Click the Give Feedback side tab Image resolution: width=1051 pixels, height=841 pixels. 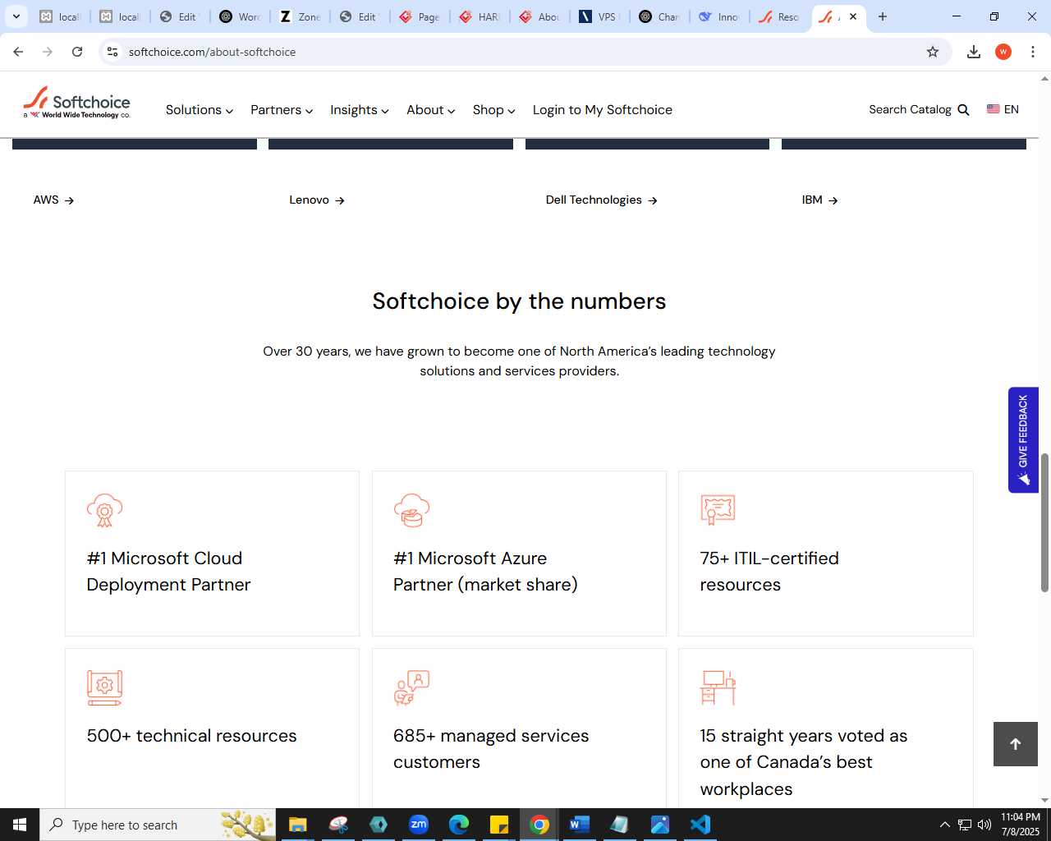pyautogui.click(x=1023, y=440)
